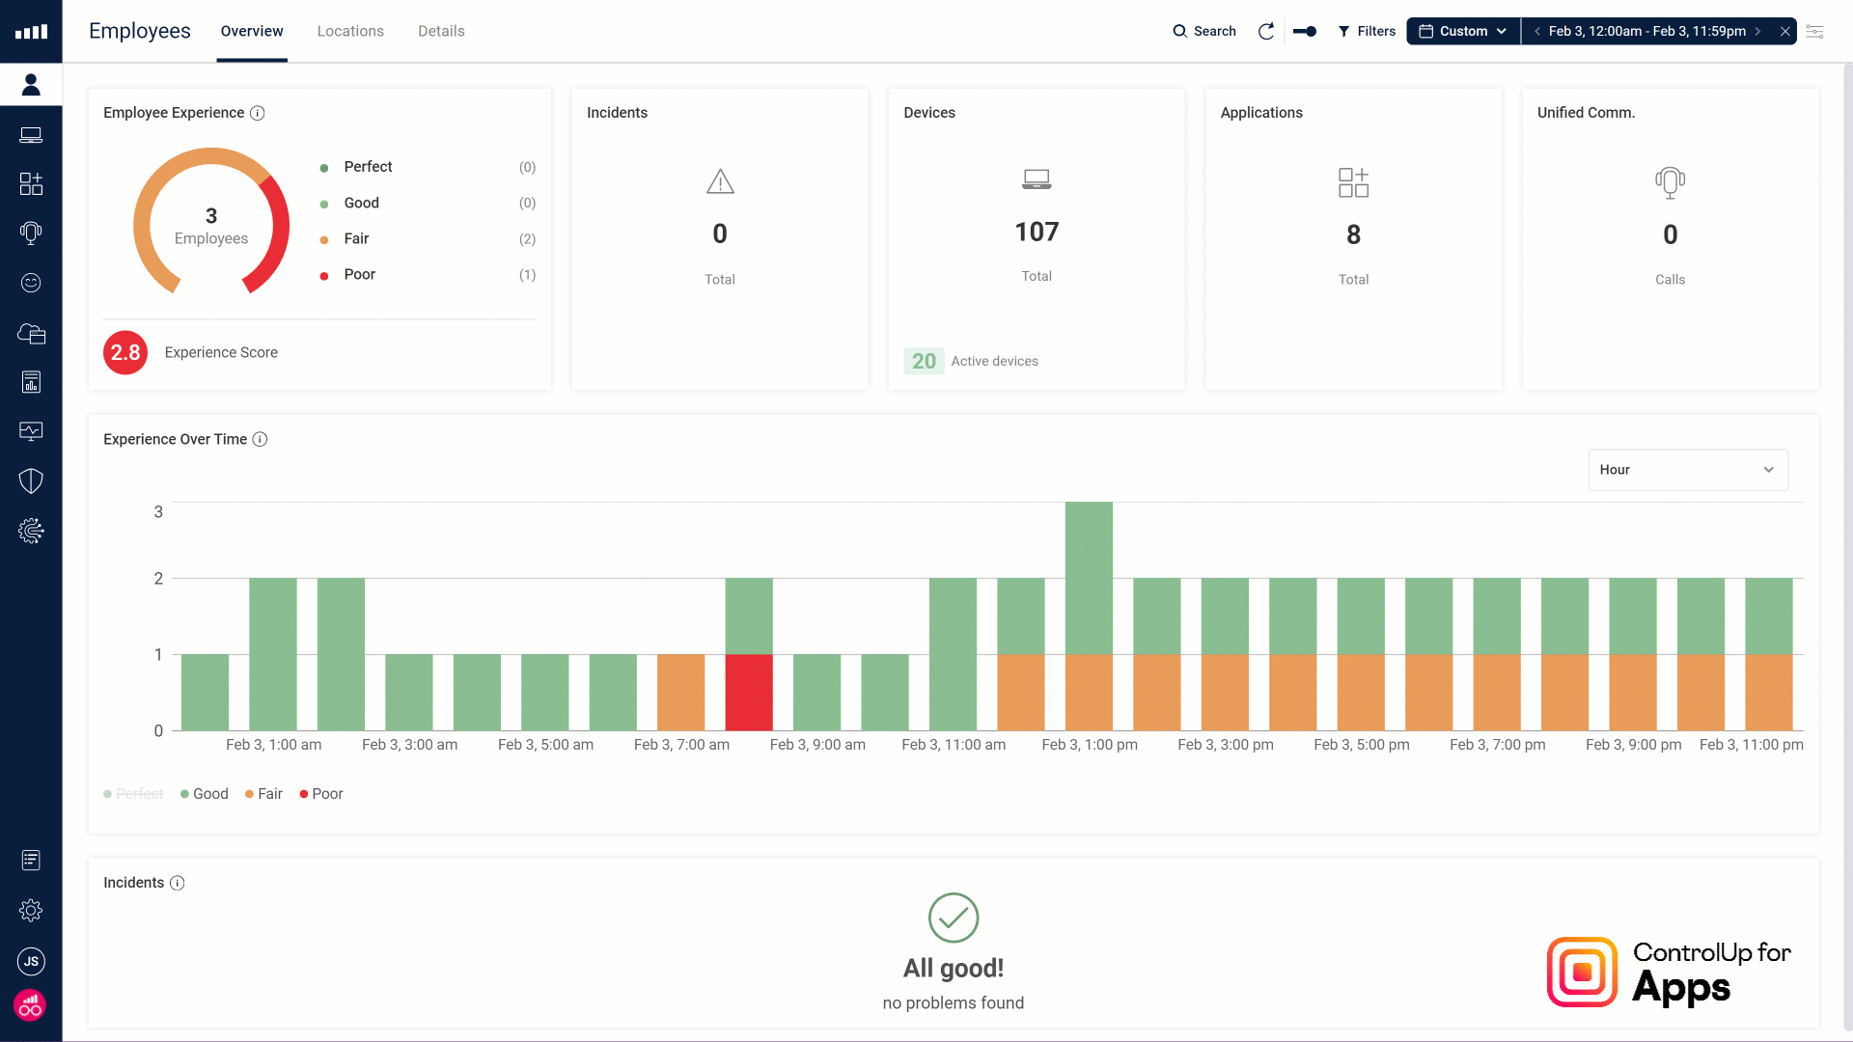Viewport: 1853px width, 1042px height.
Task: Open the Applications panel from the sidebar
Action: (x=32, y=183)
